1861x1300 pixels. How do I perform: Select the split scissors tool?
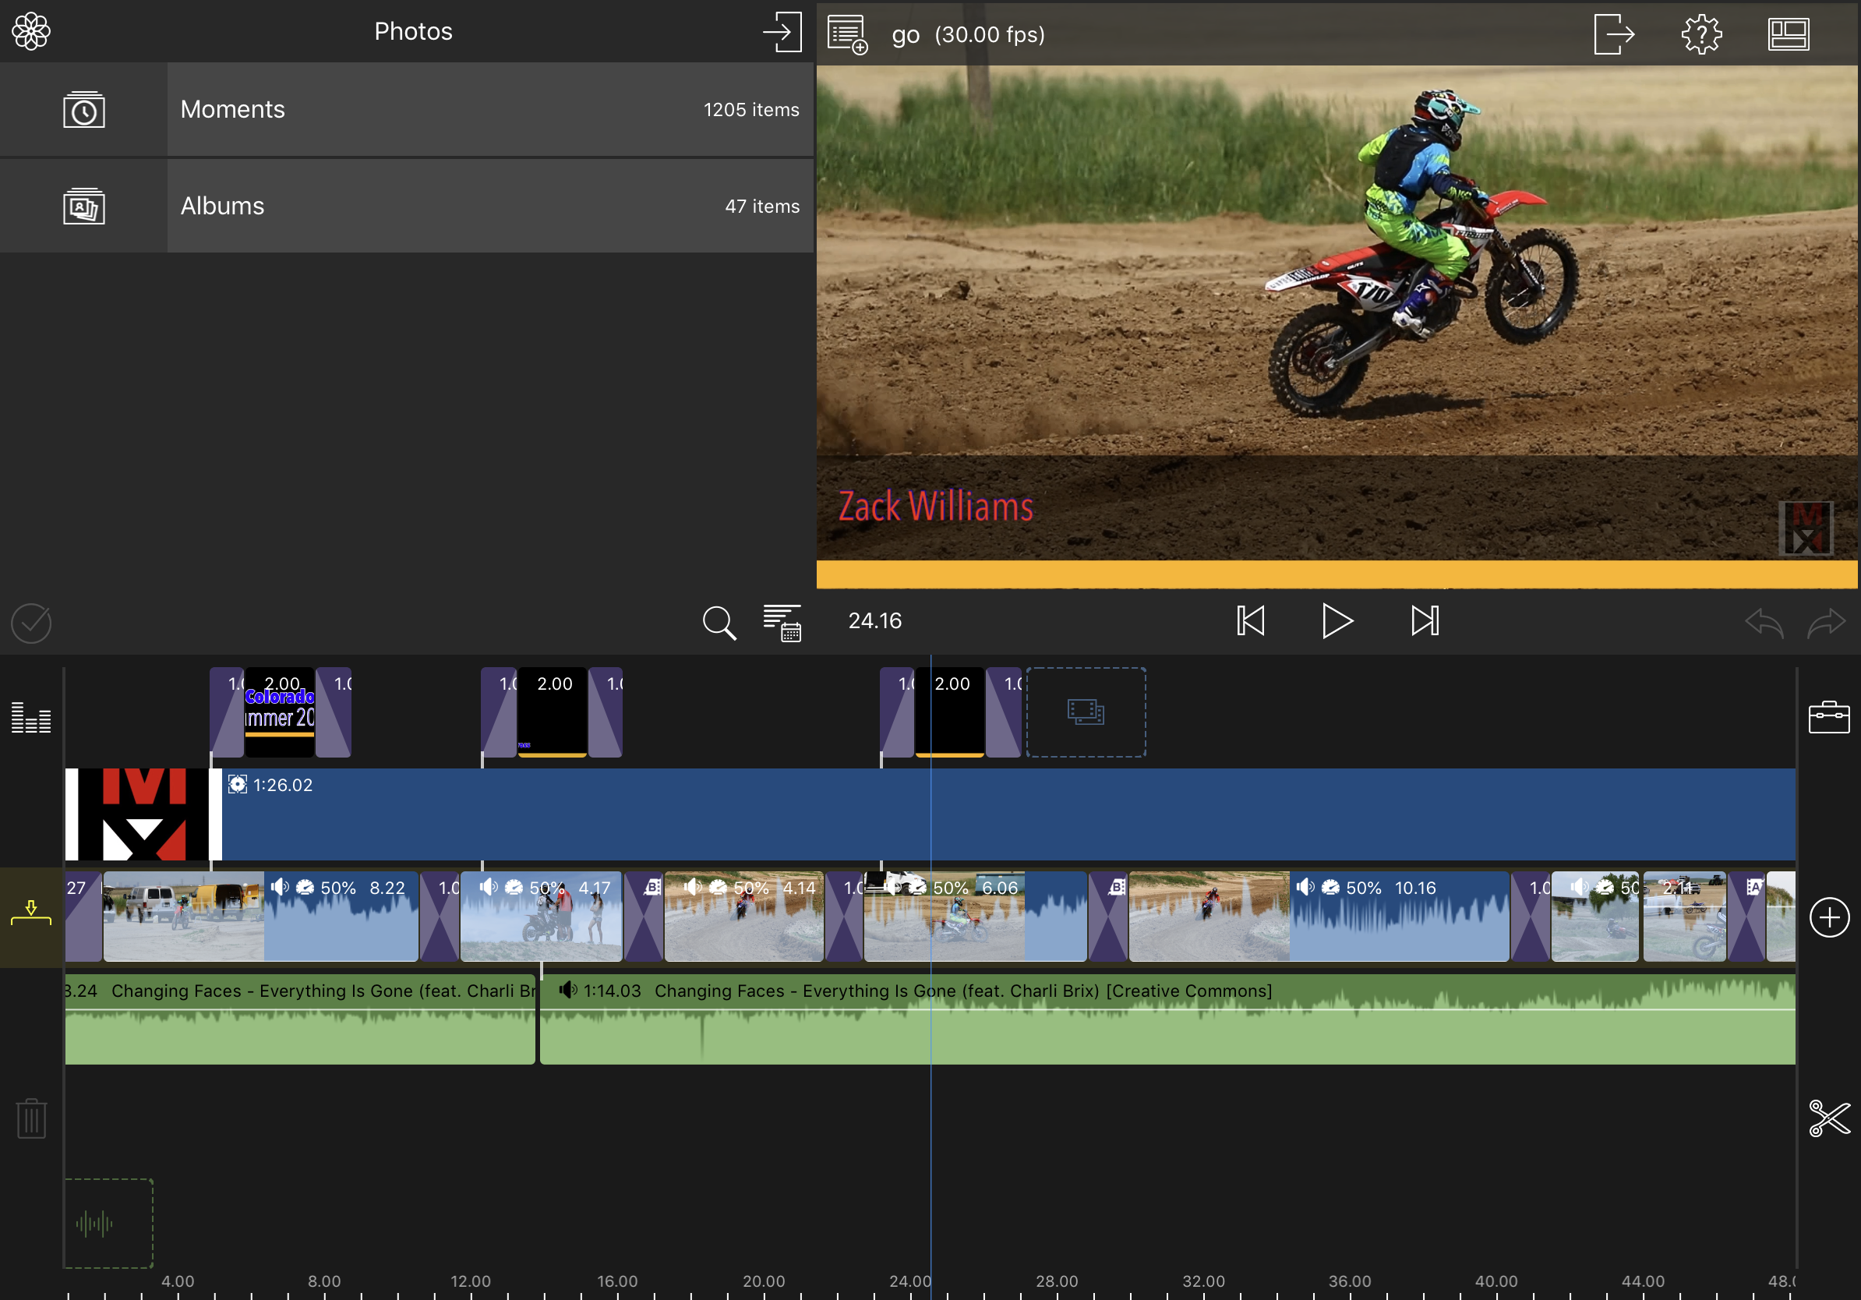(1828, 1118)
